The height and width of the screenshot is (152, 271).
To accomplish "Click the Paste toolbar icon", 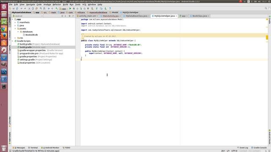I will pos(36,8).
